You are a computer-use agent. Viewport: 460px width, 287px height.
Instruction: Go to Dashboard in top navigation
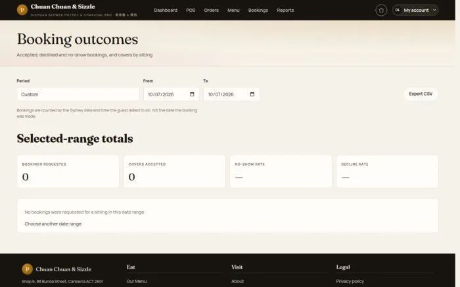pos(166,10)
